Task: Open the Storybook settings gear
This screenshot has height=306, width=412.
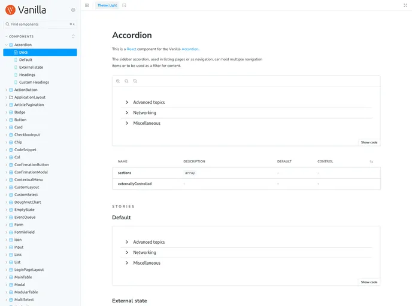Action: pyautogui.click(x=73, y=10)
